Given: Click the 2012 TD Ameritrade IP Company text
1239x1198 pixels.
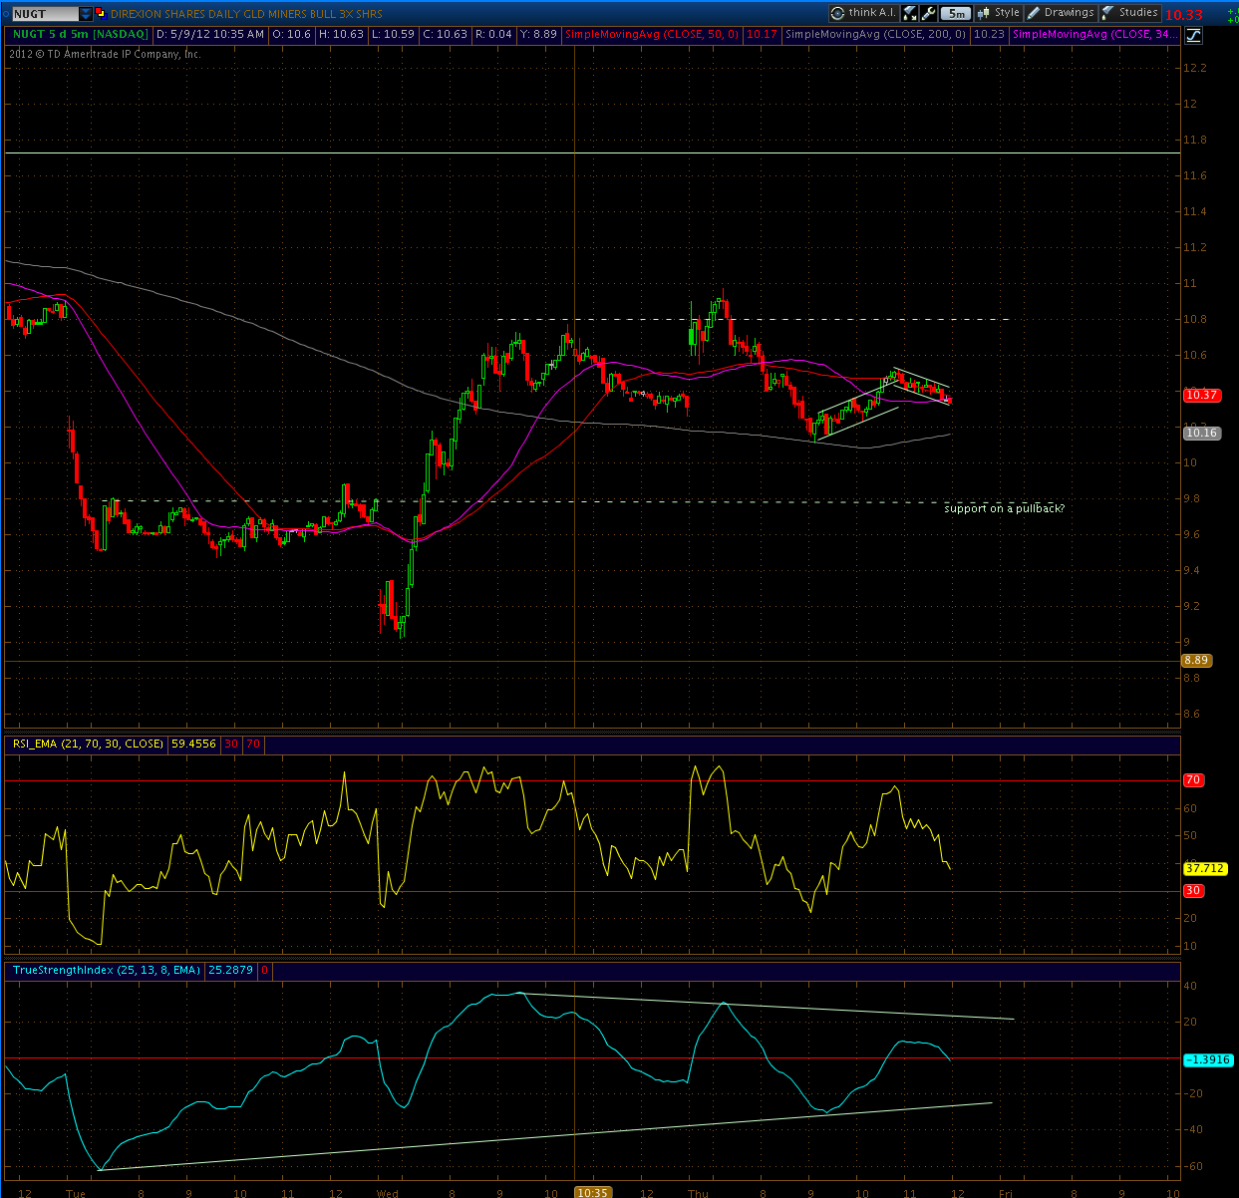Looking at the screenshot, I should coord(106,54).
